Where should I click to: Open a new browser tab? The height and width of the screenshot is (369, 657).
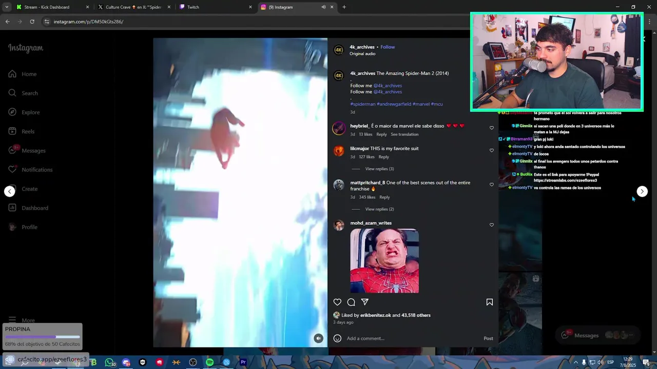coord(344,7)
